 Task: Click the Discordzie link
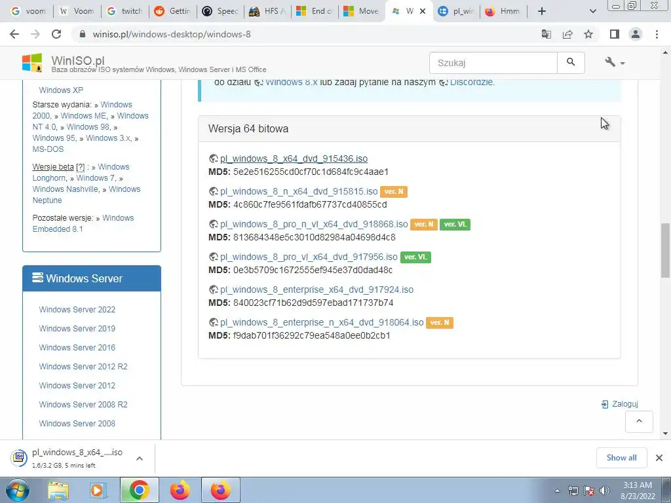(x=472, y=82)
